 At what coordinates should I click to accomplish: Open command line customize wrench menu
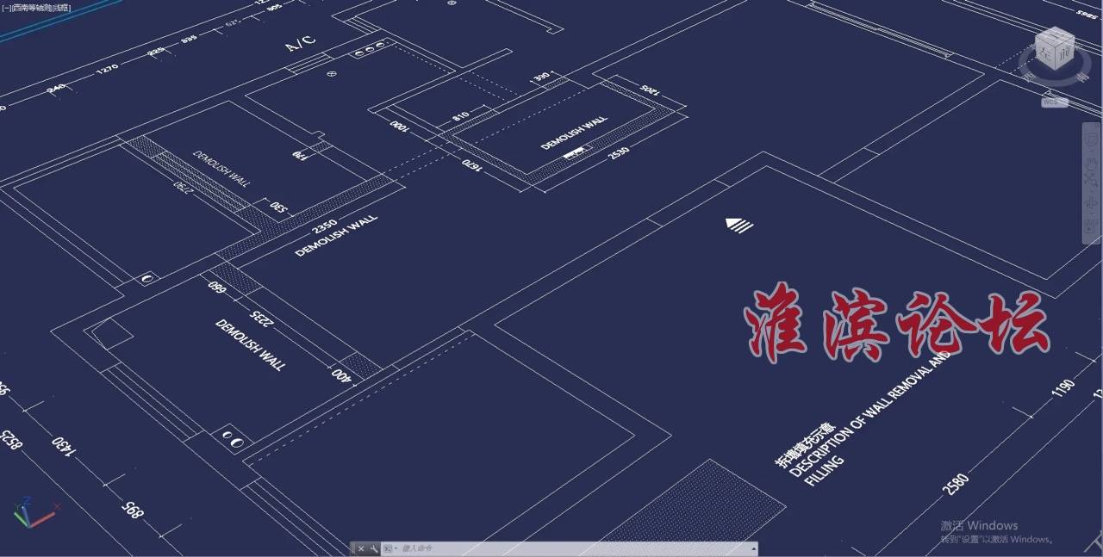[373, 548]
